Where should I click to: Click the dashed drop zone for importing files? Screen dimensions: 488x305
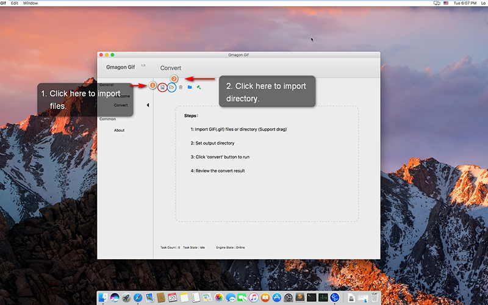(267, 163)
